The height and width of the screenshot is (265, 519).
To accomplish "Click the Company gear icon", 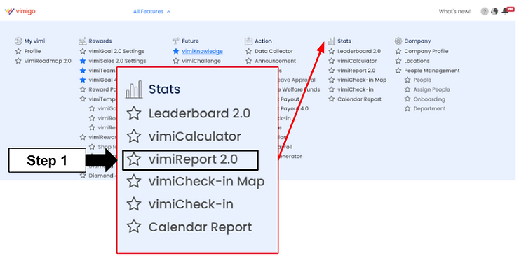I will pyautogui.click(x=398, y=41).
